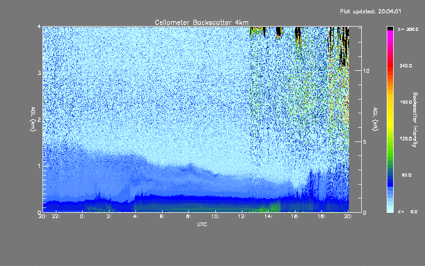425x266 pixels.
Task: Click the "10:" time axis tick
Action: click(x=215, y=217)
